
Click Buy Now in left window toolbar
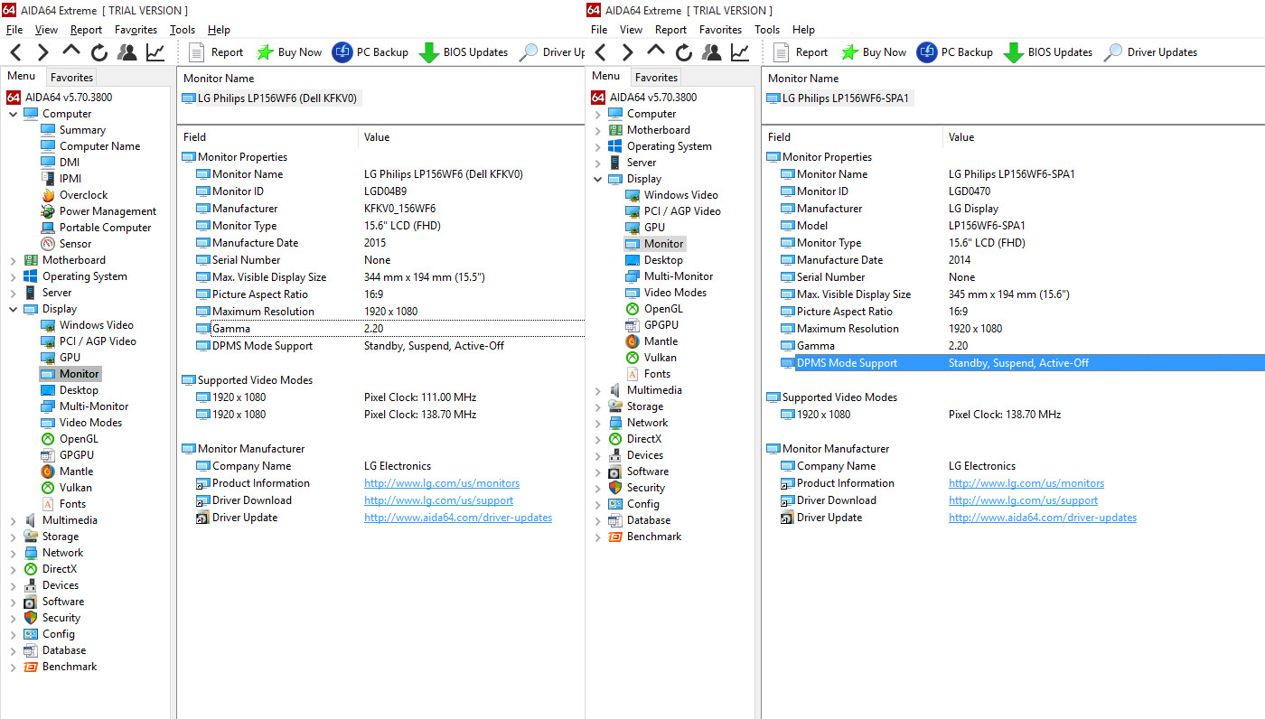(x=289, y=52)
